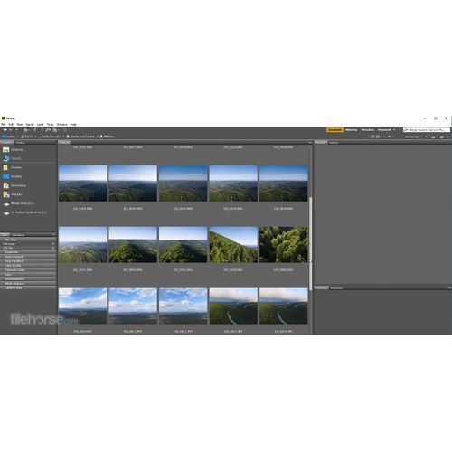Screen dimensions: 452x452
Task: Open the recent folder icon
Action: click(433, 137)
